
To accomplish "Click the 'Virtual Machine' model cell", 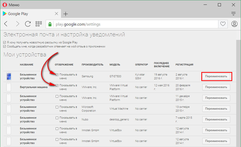I will click(x=119, y=109).
